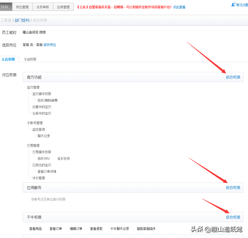Click the 客服 类 - 客服 position text

point(32,45)
